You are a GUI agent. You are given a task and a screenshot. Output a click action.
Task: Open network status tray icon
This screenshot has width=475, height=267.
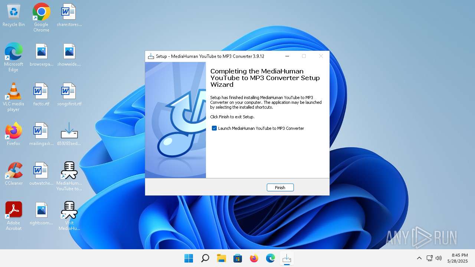click(x=429, y=258)
